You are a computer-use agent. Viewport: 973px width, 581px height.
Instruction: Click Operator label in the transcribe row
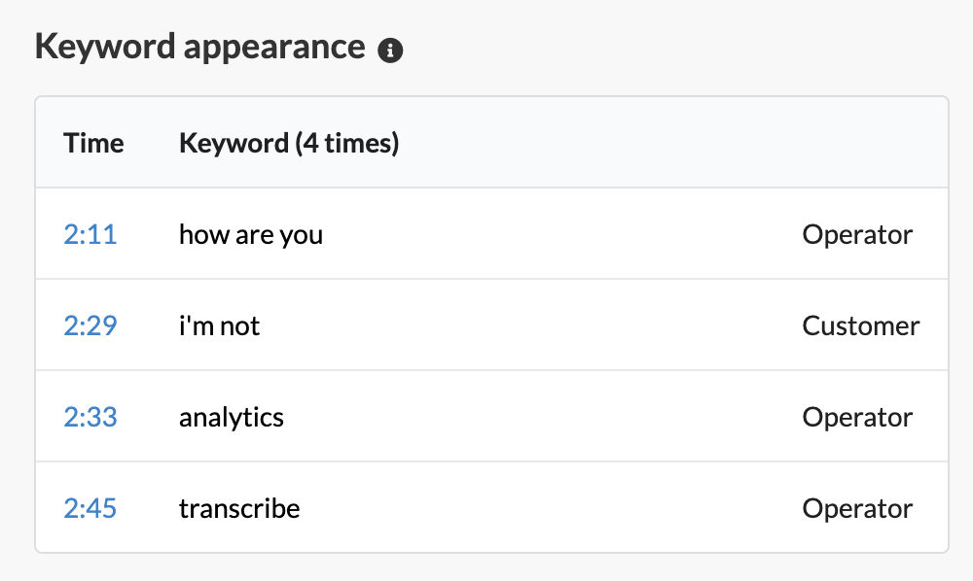(x=857, y=508)
